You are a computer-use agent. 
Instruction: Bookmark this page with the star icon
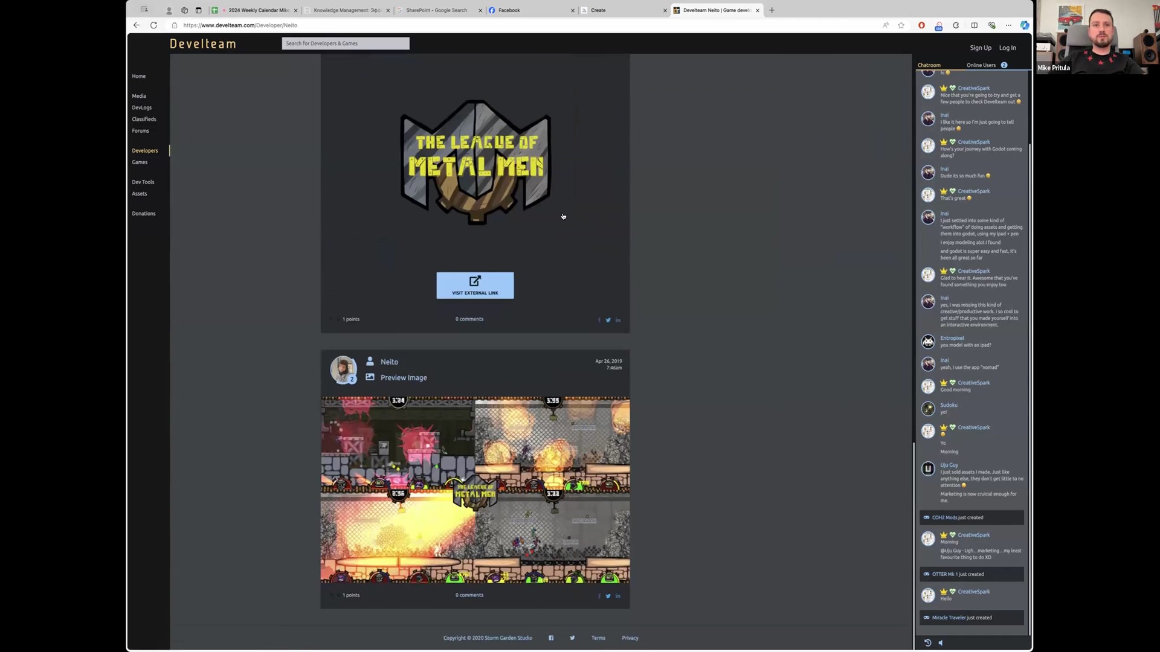pyautogui.click(x=901, y=25)
